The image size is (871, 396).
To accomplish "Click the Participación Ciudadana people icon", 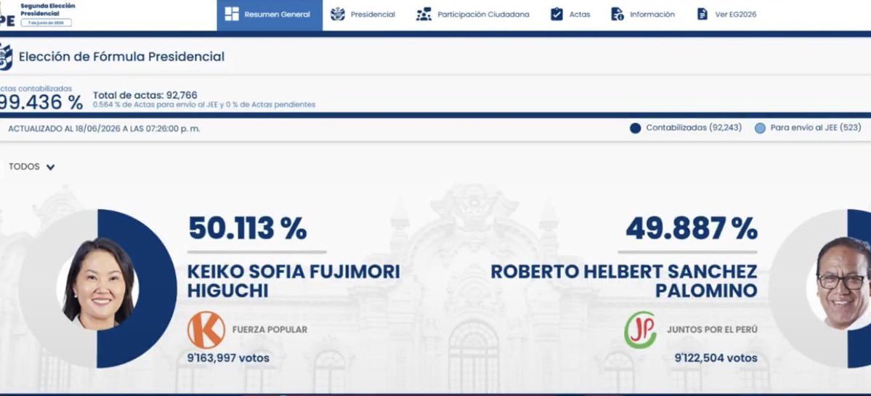I will pyautogui.click(x=424, y=15).
